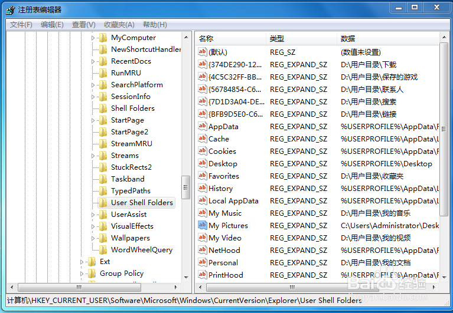Screen dimensions: 453x313
Task: Sort values by 类型 column header
Action: click(301, 39)
